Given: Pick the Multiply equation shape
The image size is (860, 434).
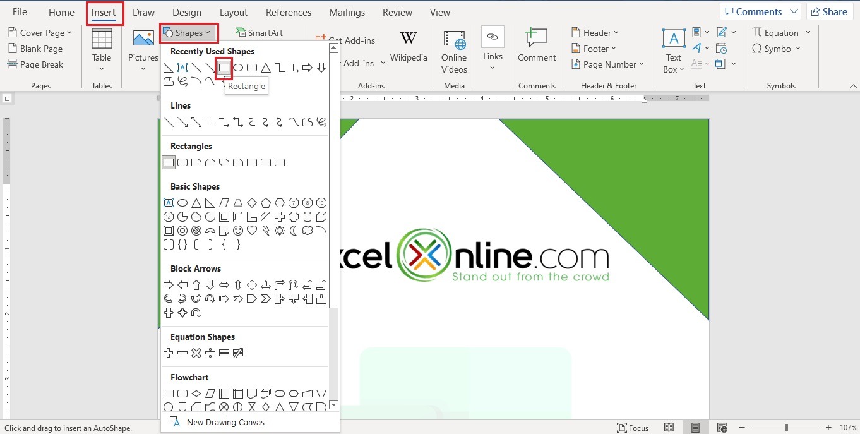Looking at the screenshot, I should click(x=196, y=353).
